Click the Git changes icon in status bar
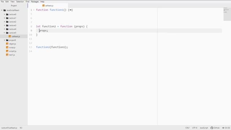This screenshot has width=231, height=130. (223, 128)
